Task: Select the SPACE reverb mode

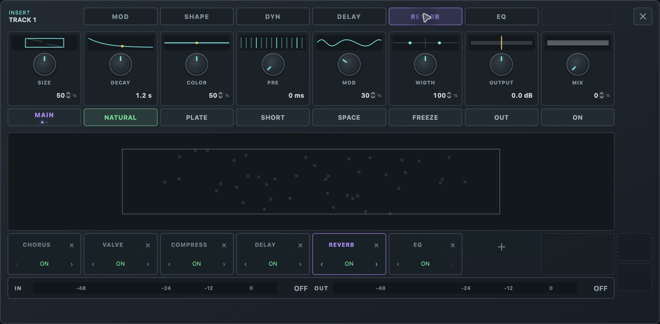Action: pos(349,117)
